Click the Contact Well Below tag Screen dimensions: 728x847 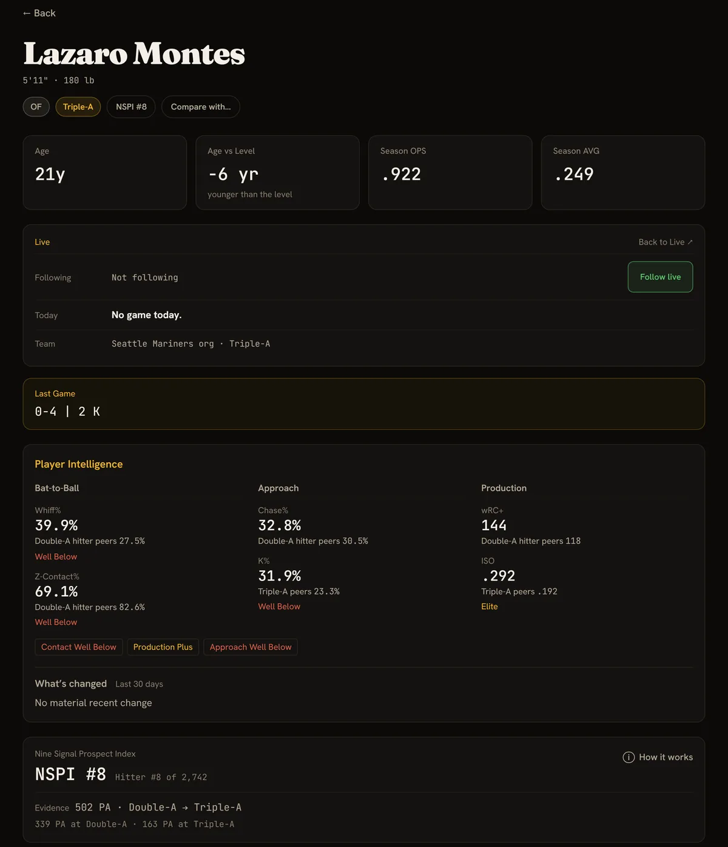(79, 647)
